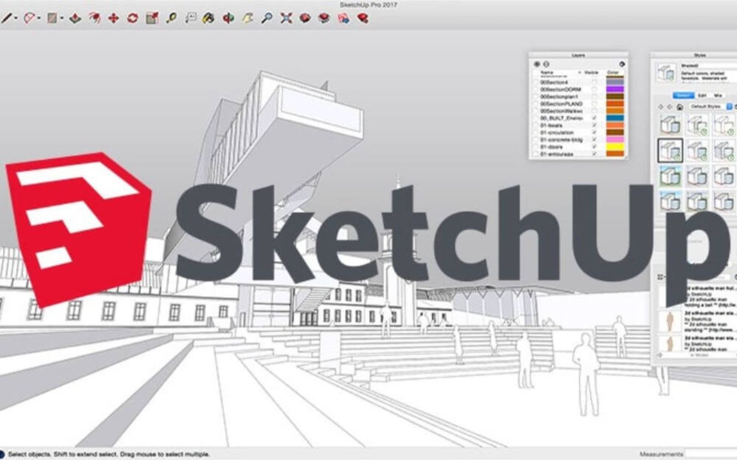Click the in-model styles house icon
Viewport: 737px width, 460px height.
pos(679,107)
